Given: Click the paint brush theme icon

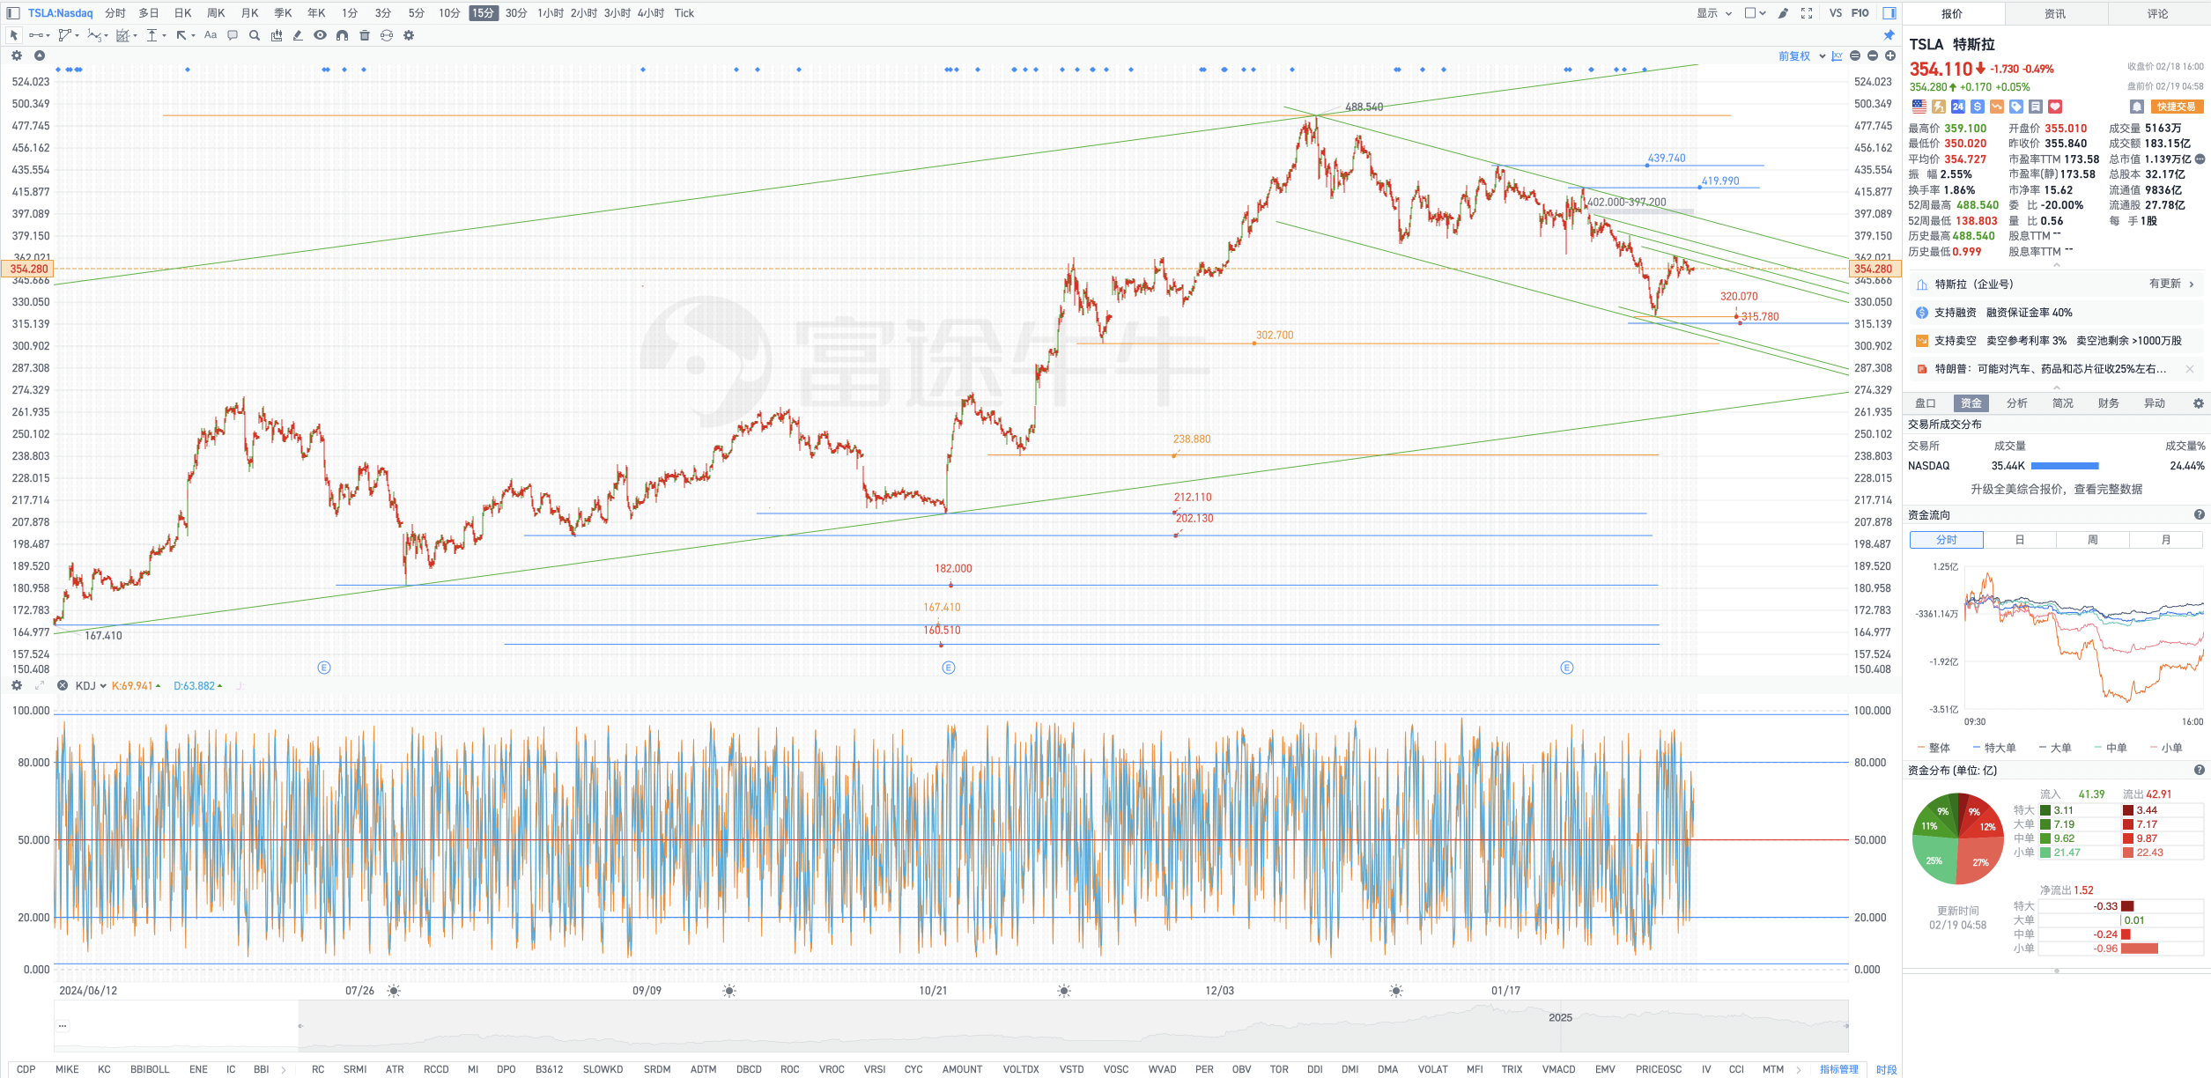Looking at the screenshot, I should 1783,13.
